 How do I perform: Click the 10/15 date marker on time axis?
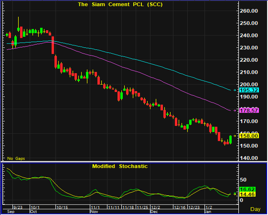click(x=62, y=207)
